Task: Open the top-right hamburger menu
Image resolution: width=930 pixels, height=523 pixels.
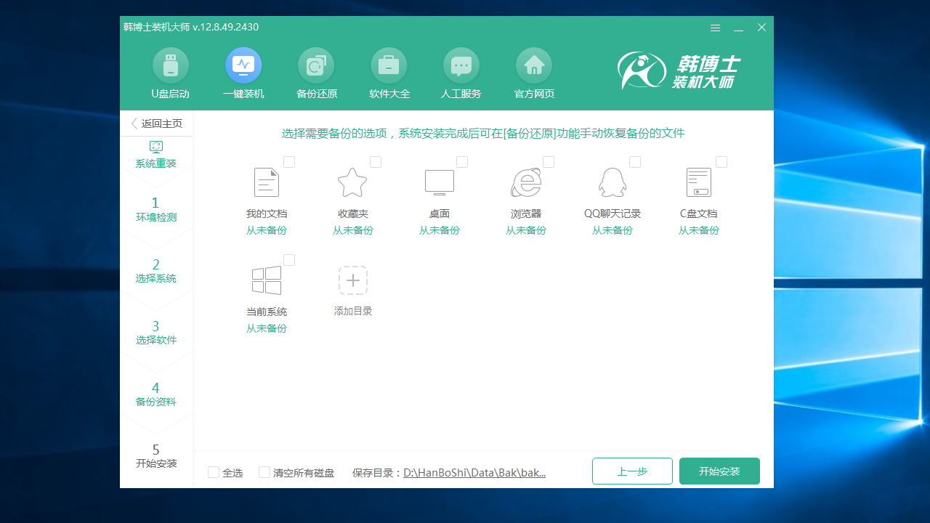Action: pos(715,28)
